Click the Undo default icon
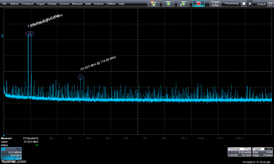Image resolution: width=274 pixels, height=164 pixels. [270, 4]
